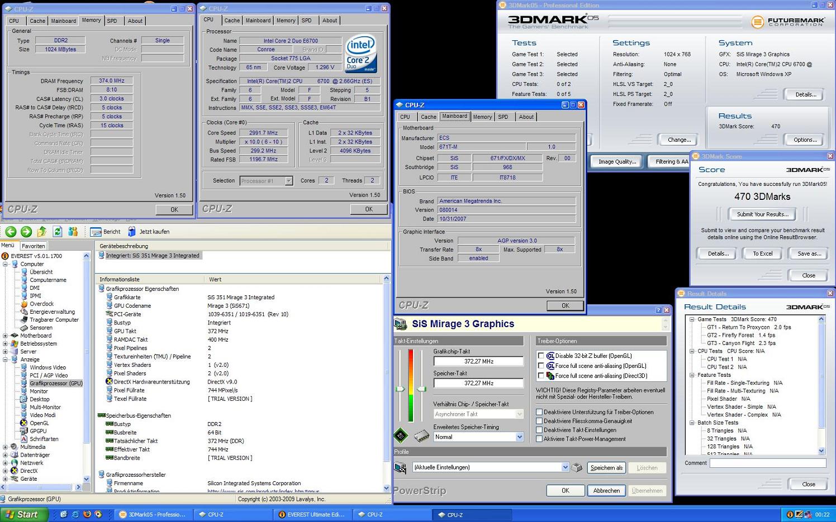
Task: Click the EVEREST up-level arrow icon
Action: point(41,232)
